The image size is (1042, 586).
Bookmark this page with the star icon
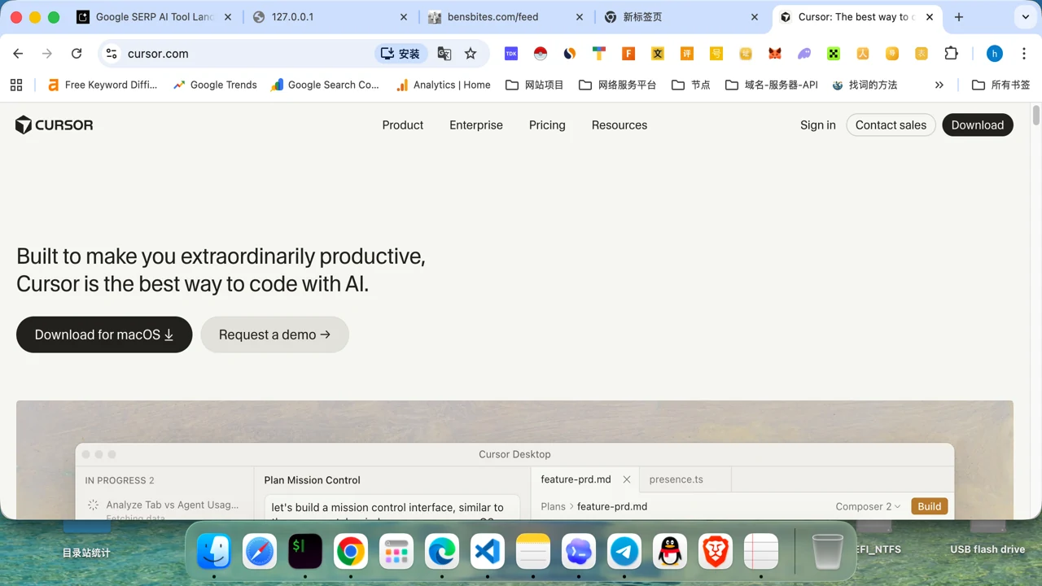471,54
